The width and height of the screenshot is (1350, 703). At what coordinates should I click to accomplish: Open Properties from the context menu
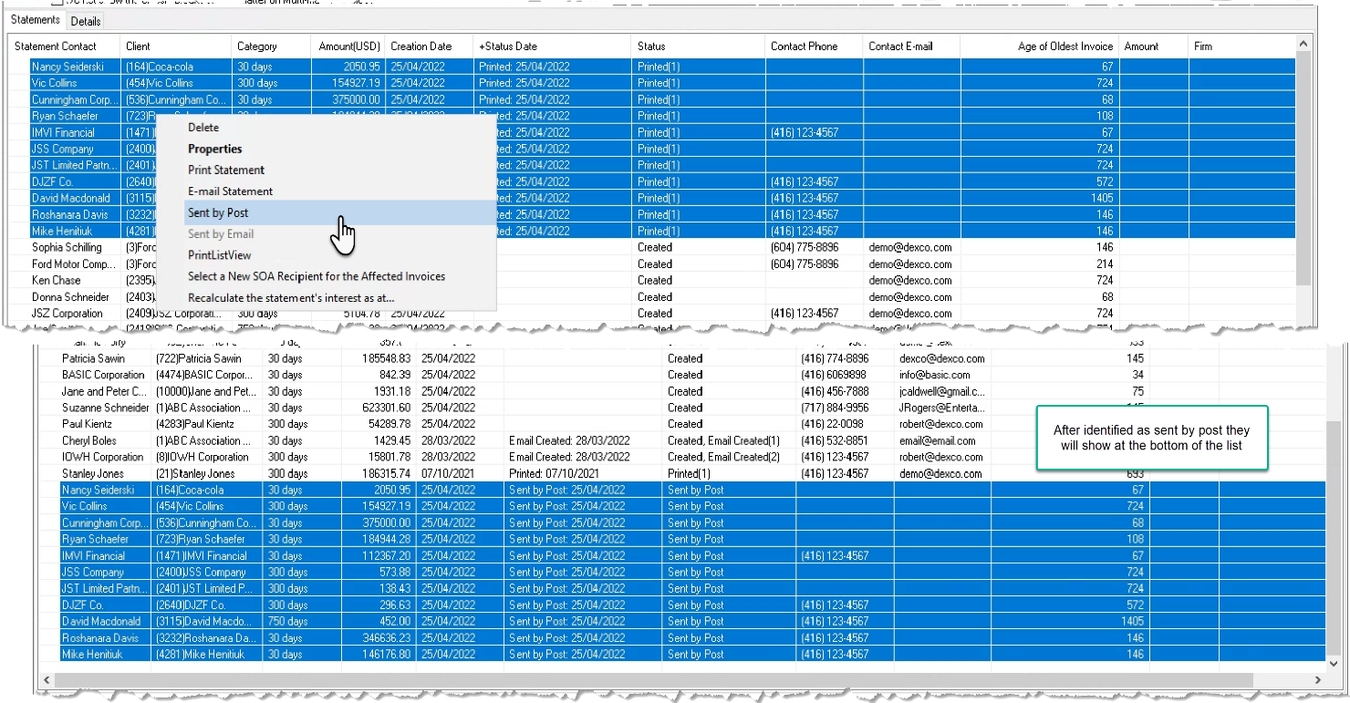coord(215,149)
